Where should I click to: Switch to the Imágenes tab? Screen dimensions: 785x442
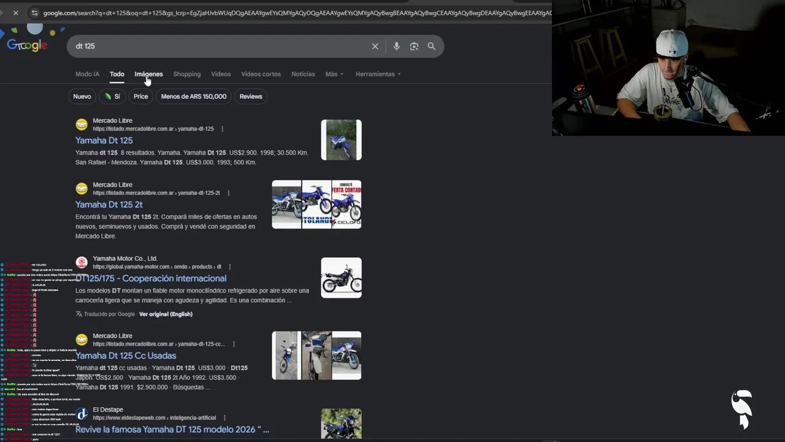(148, 74)
